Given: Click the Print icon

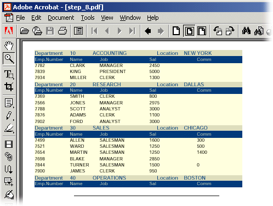Looking at the screenshot, I should pos(62,31).
